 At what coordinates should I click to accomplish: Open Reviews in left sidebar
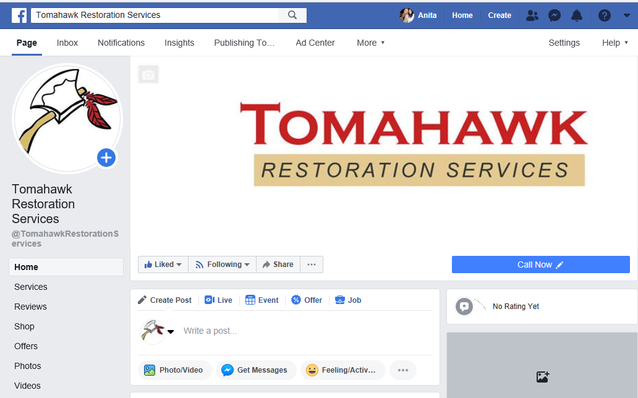click(x=30, y=307)
